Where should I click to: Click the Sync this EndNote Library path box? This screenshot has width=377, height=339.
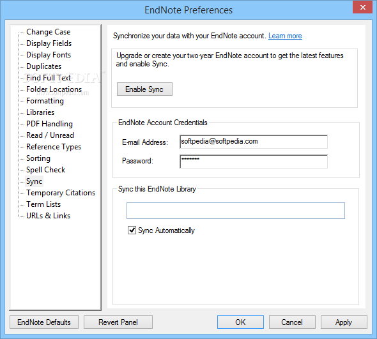tap(236, 211)
